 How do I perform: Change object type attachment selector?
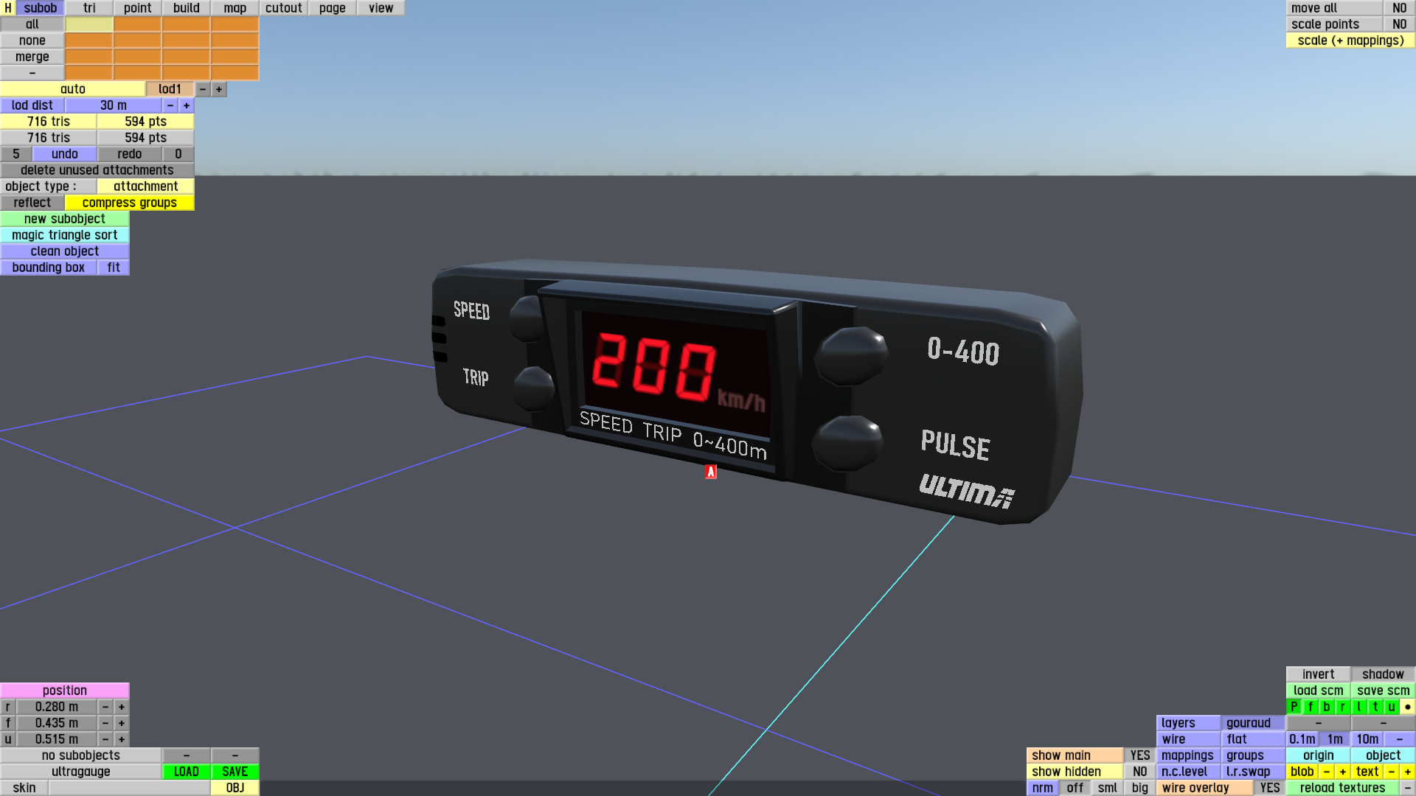(145, 186)
